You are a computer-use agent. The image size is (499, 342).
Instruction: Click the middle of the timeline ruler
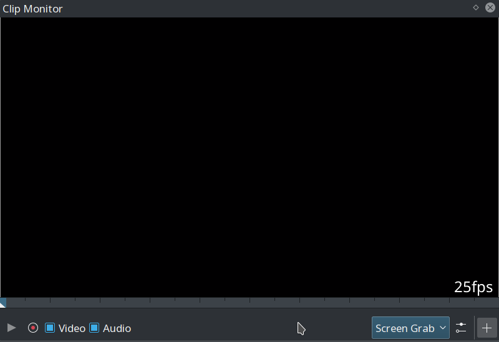click(249, 302)
